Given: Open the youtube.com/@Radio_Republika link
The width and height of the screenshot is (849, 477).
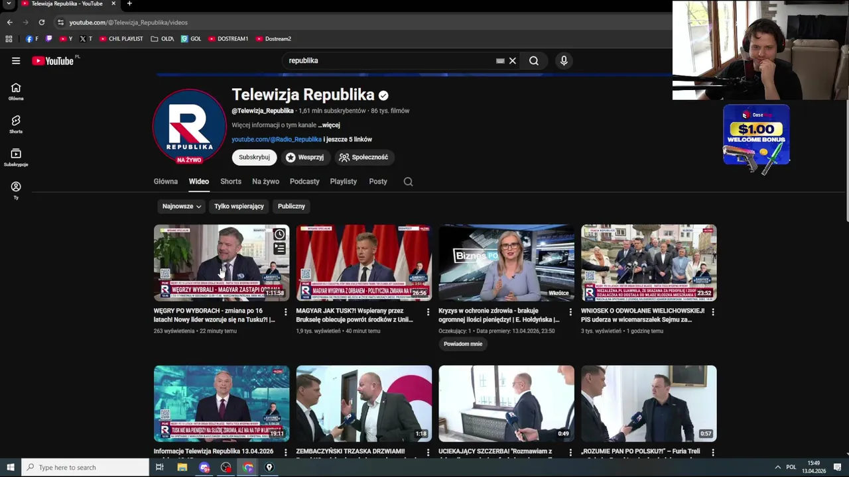Looking at the screenshot, I should (x=277, y=140).
